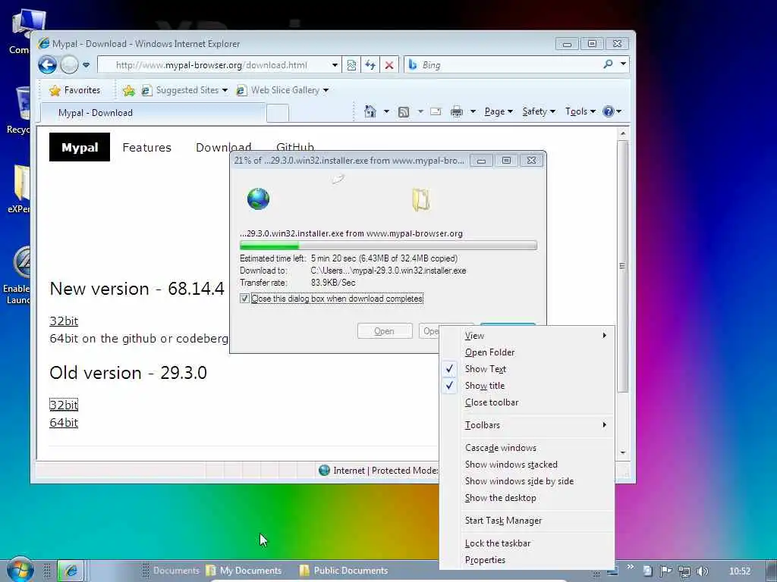Click the network tray icon

(x=684, y=571)
